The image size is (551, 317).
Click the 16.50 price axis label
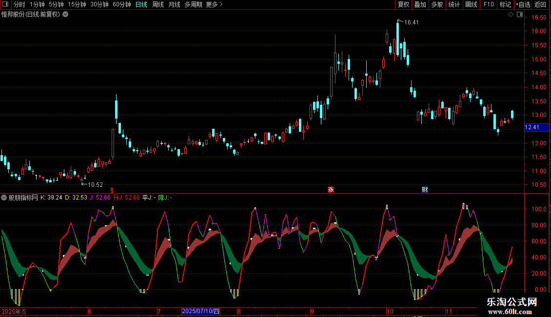(539, 17)
